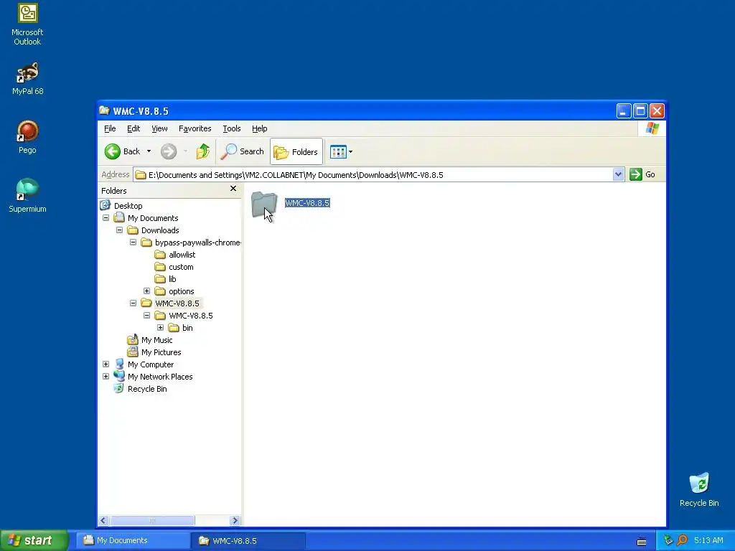Open the Start menu
This screenshot has width=735, height=551.
pos(34,540)
